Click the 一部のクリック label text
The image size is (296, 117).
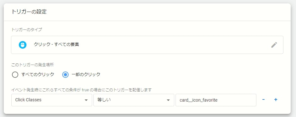pyautogui.click(x=86, y=74)
